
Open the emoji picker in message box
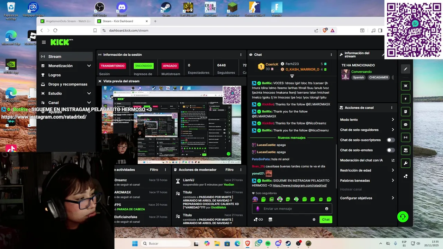pyautogui.click(x=327, y=209)
